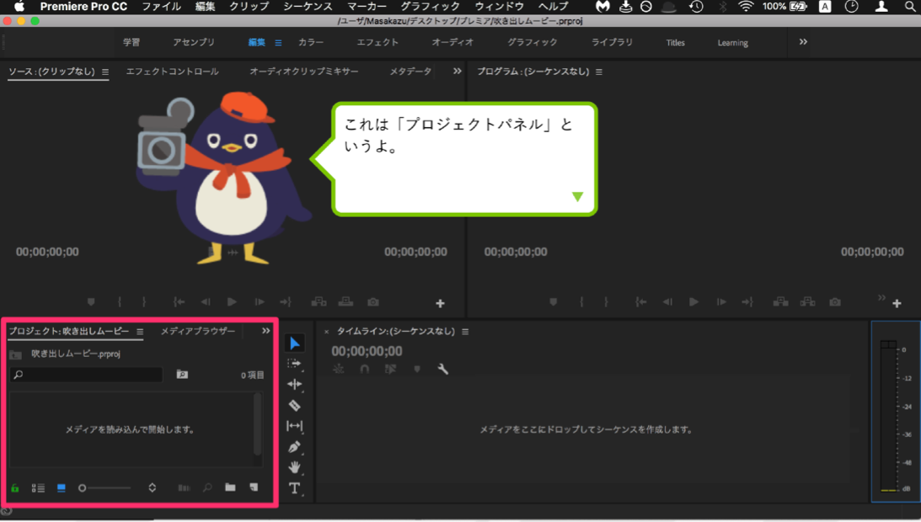
Task: Select the Track Select Forward tool
Action: 294,364
